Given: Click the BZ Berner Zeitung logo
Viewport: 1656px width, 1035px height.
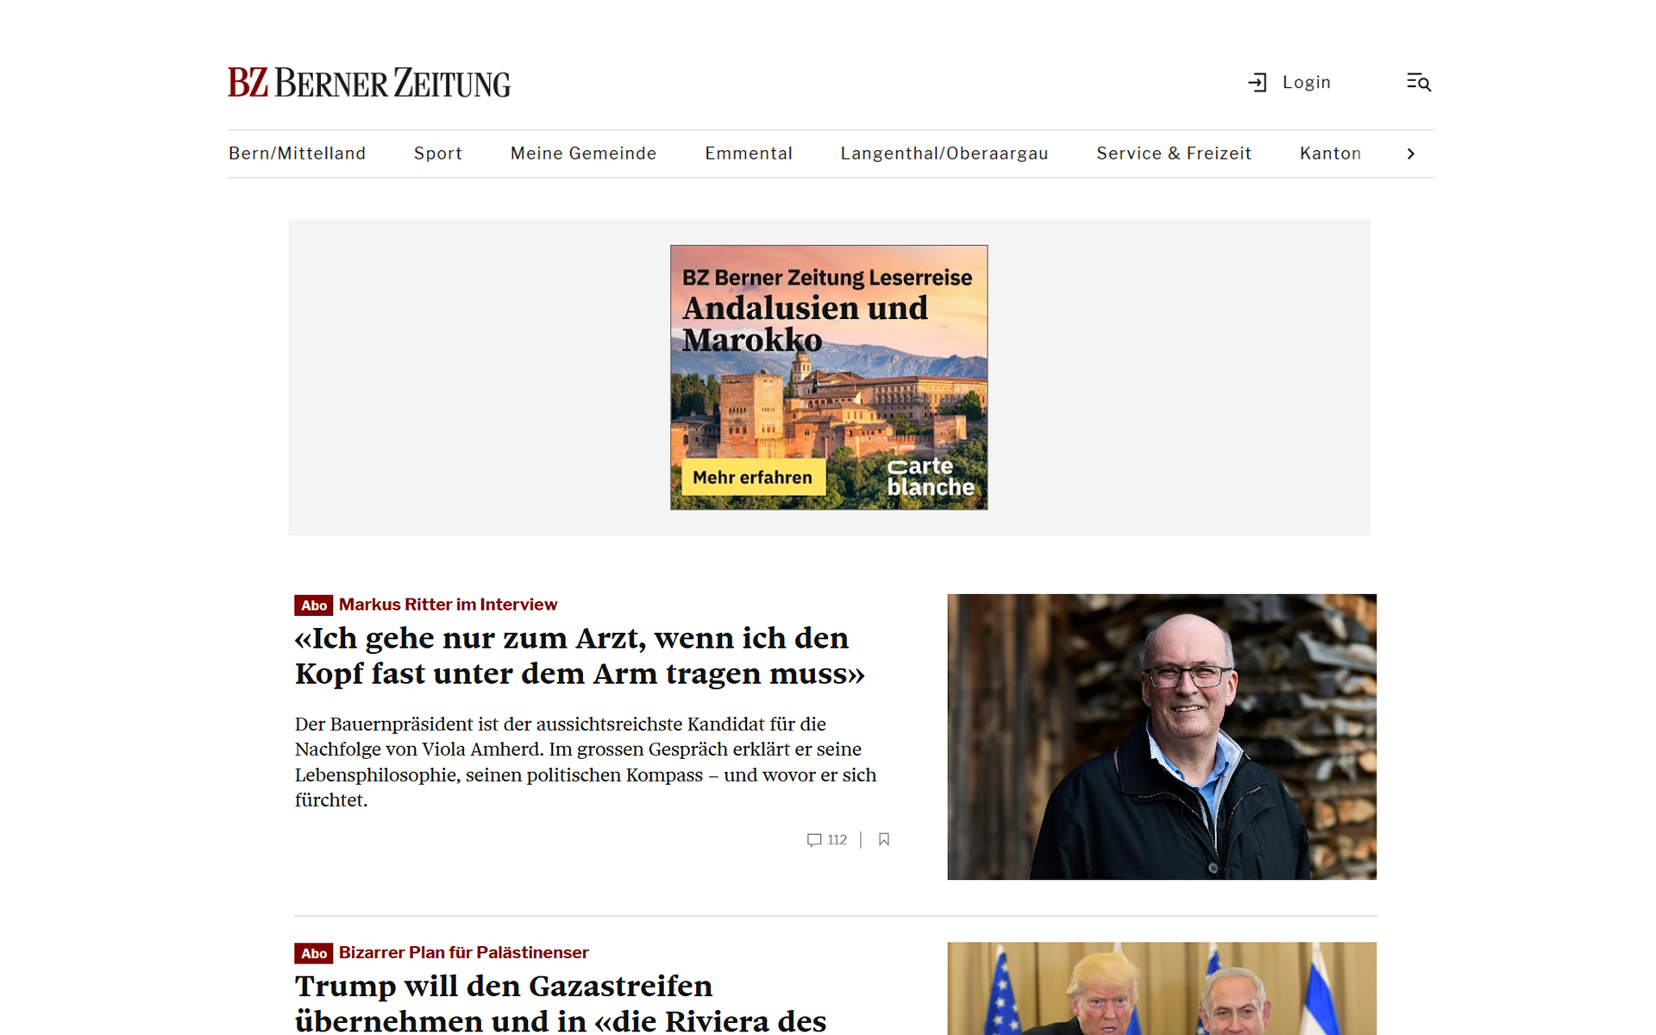Looking at the screenshot, I should click(x=369, y=83).
